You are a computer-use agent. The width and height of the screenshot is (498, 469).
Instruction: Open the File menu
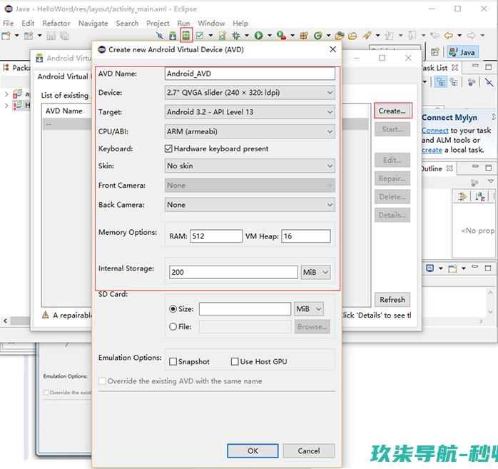pos(9,23)
